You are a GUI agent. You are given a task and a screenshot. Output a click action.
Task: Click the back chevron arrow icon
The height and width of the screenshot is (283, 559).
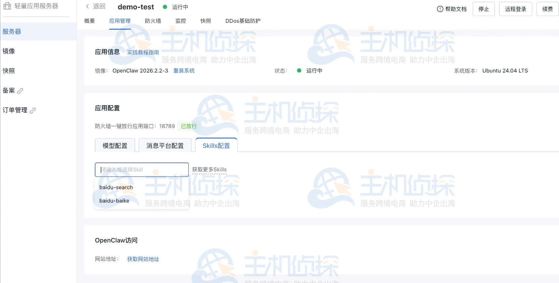tap(87, 6)
